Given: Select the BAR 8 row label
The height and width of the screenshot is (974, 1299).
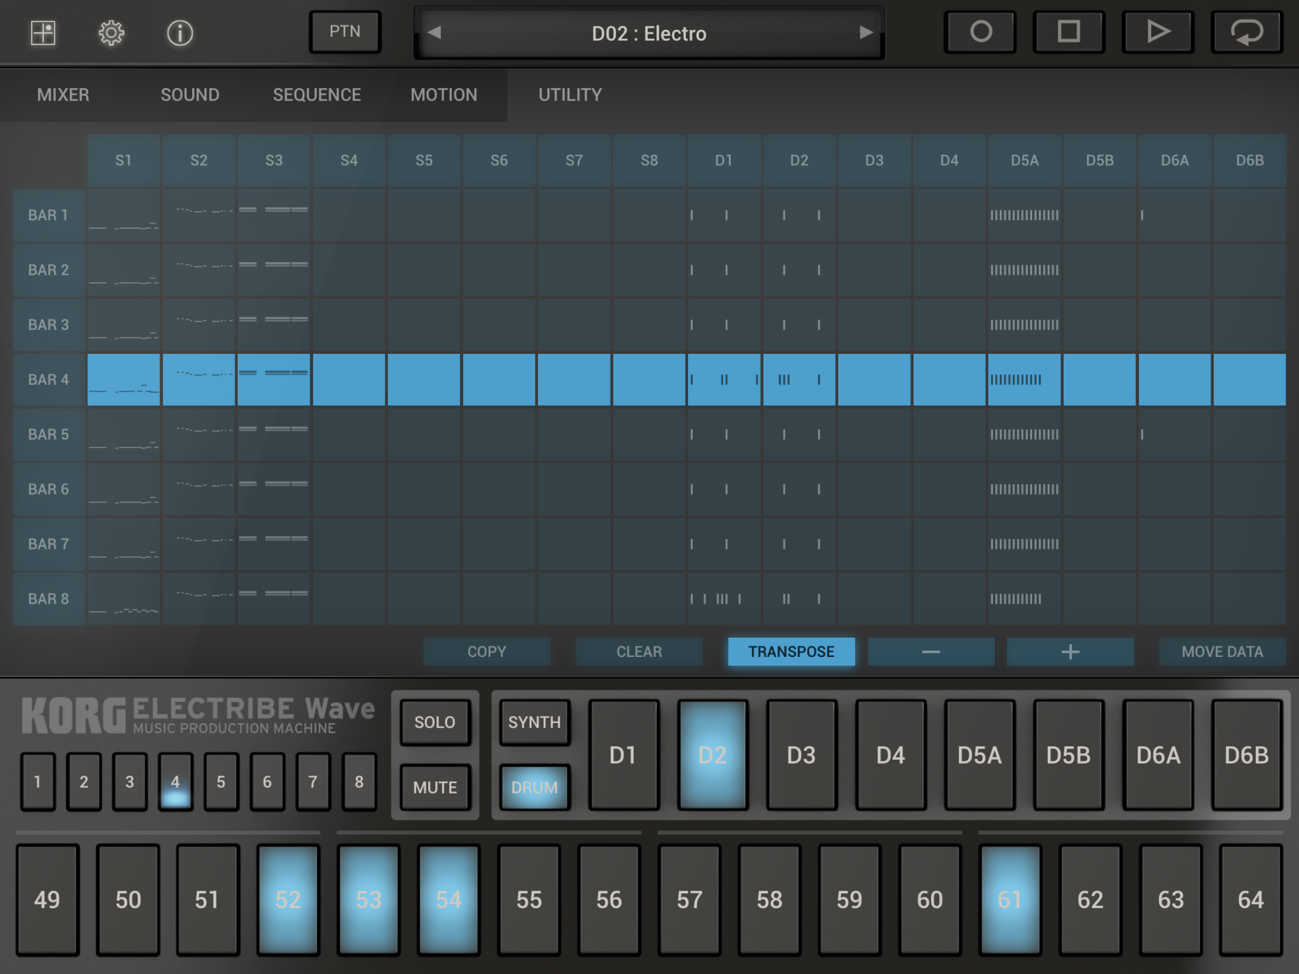Looking at the screenshot, I should point(48,599).
